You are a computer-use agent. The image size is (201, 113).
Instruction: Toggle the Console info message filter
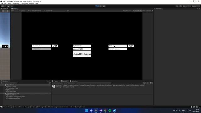(x=144, y=83)
